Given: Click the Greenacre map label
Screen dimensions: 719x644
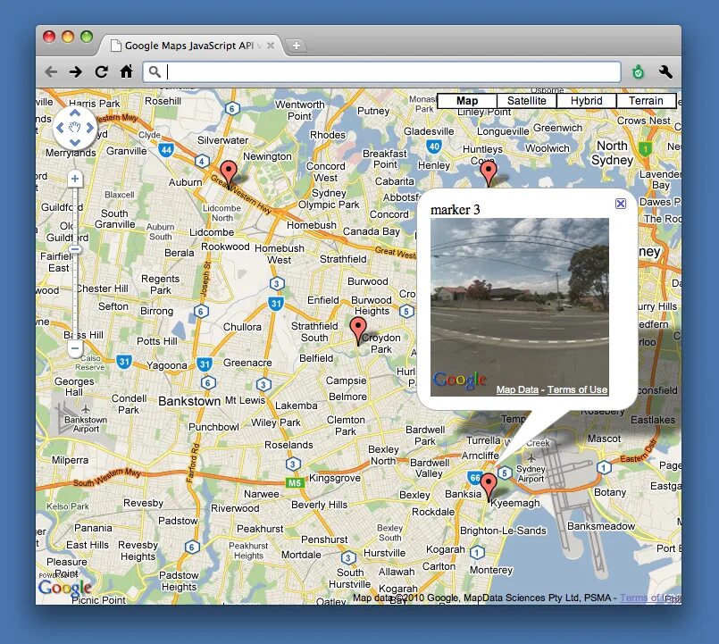Looking at the screenshot, I should [247, 363].
